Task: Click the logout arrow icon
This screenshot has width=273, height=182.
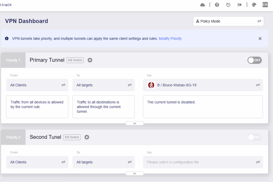Action: [239, 5]
